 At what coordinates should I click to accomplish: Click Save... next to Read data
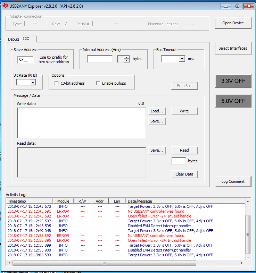point(157,150)
